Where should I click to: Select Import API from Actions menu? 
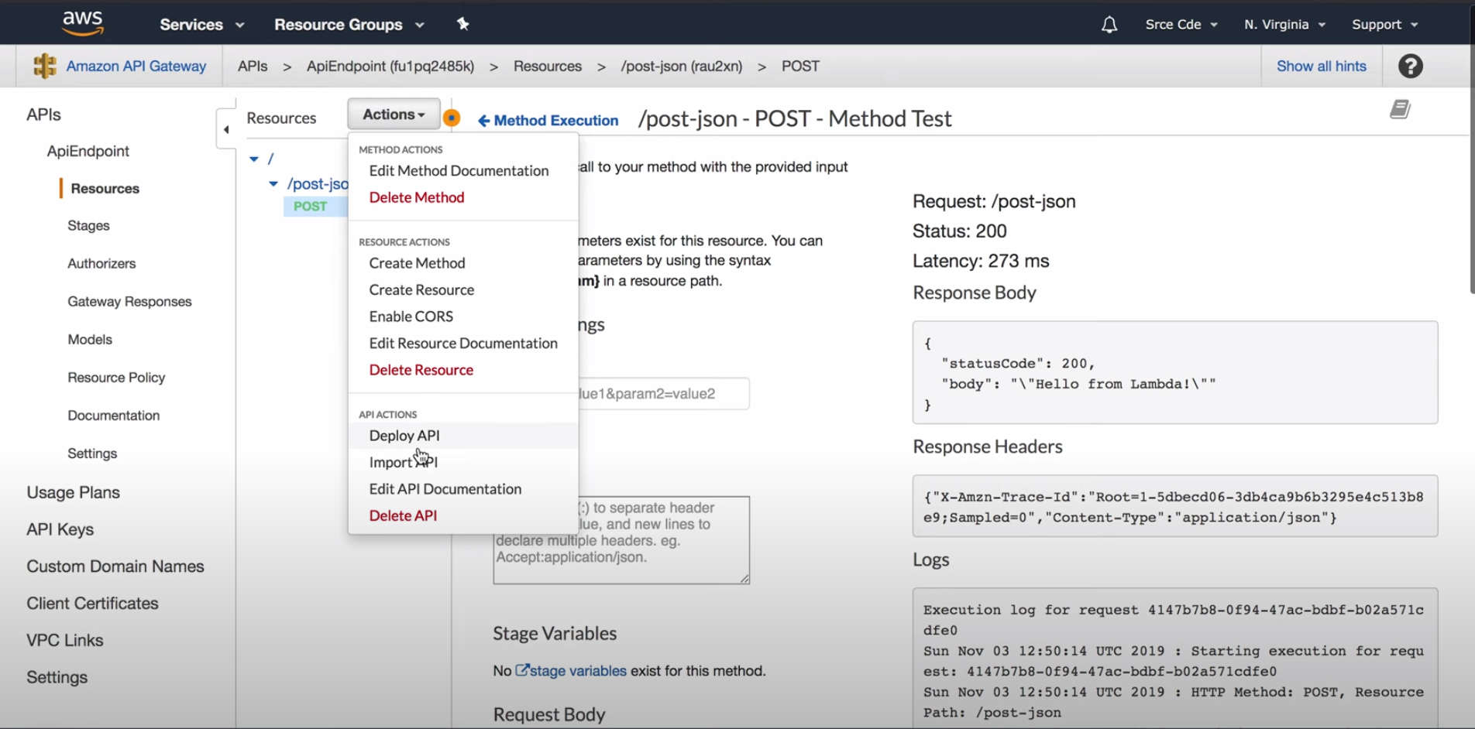pos(403,462)
